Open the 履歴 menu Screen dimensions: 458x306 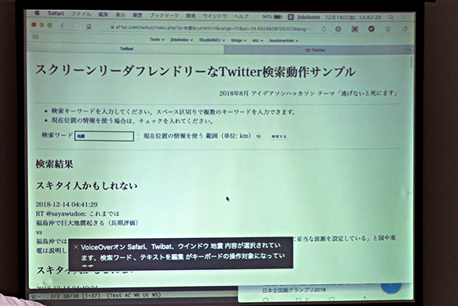(x=137, y=15)
